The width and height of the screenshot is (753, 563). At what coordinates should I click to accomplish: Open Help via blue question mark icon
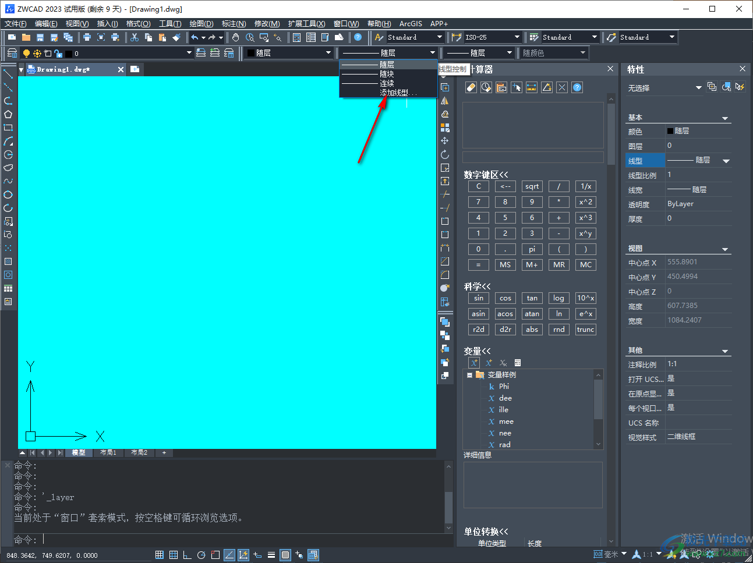click(358, 37)
